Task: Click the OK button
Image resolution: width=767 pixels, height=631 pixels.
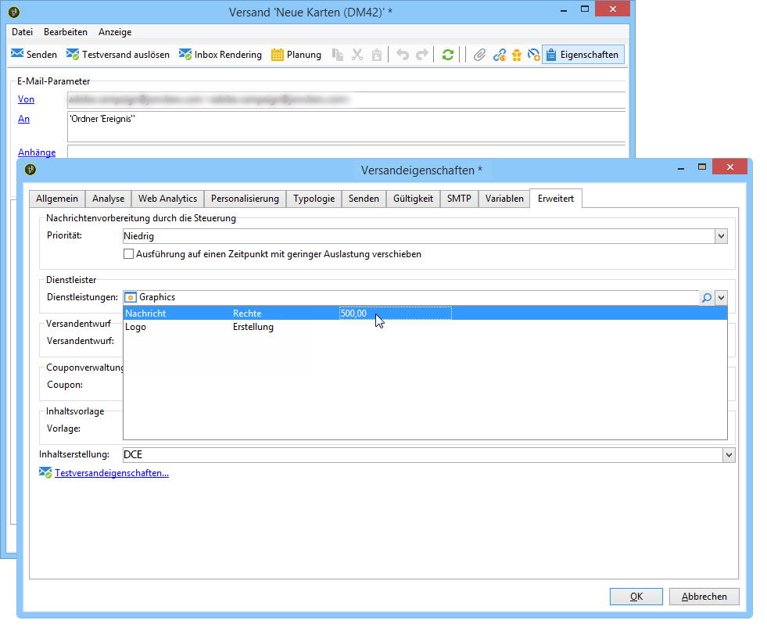Action: pyautogui.click(x=636, y=597)
